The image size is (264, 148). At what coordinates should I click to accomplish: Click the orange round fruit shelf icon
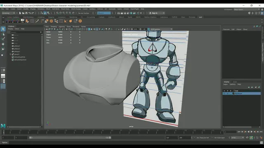click(x=71, y=21)
